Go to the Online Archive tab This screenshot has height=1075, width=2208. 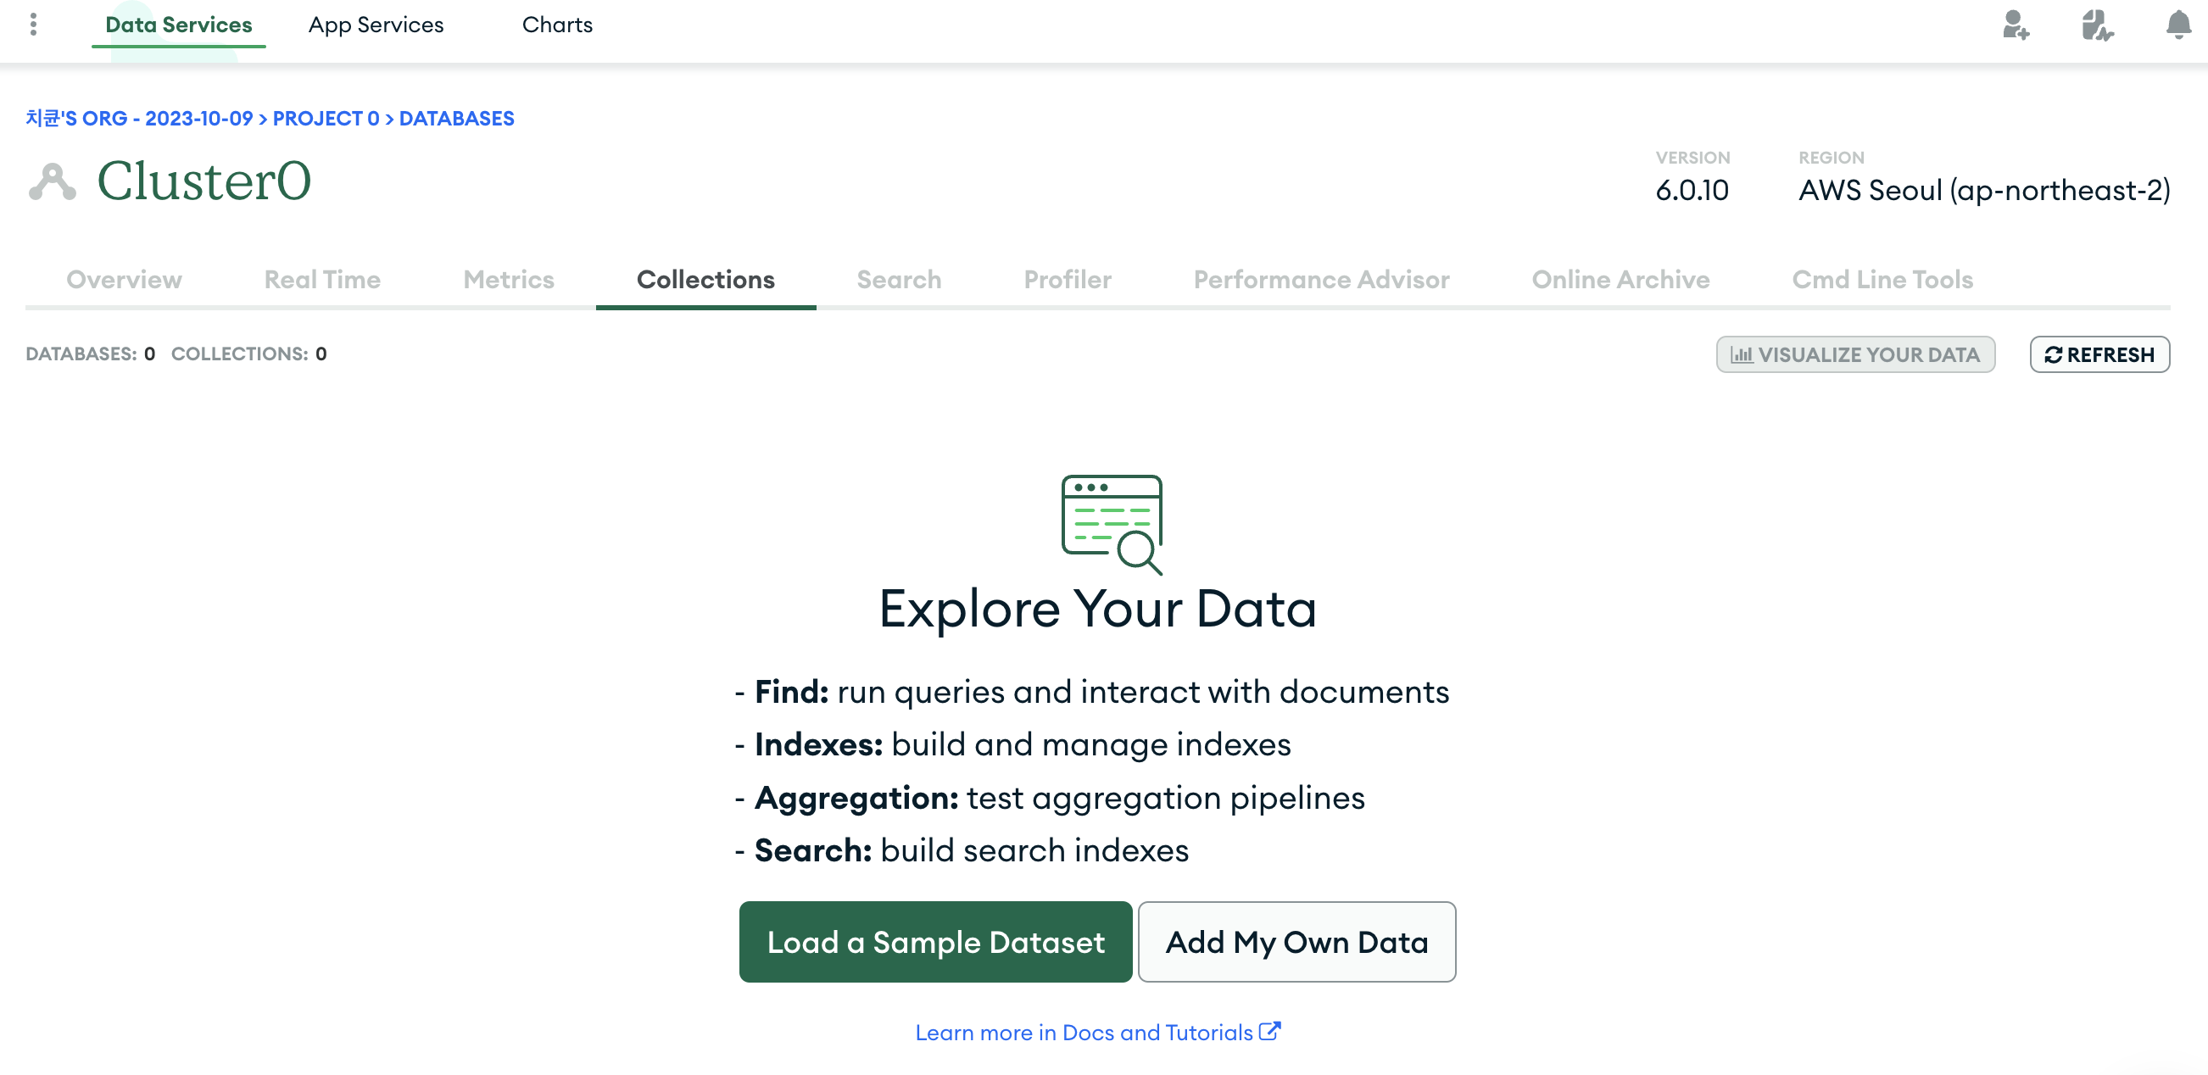(x=1621, y=280)
